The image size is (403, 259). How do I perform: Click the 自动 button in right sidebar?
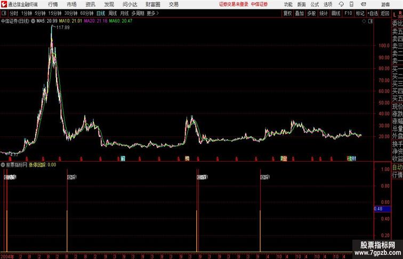pyautogui.click(x=397, y=168)
